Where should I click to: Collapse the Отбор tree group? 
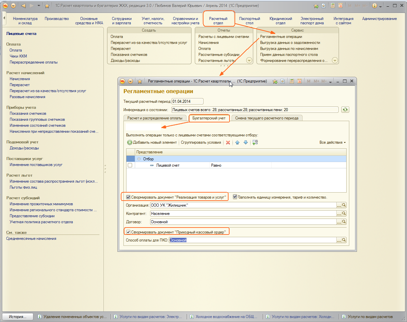[139, 159]
